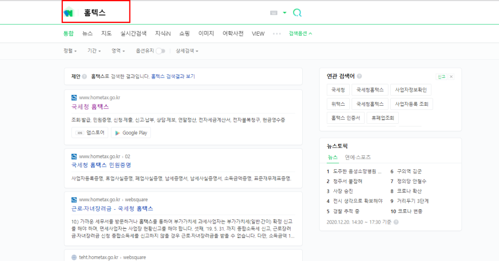Open the 국세청 홈택스 result title
This screenshot has width=499, height=261.
pos(90,107)
